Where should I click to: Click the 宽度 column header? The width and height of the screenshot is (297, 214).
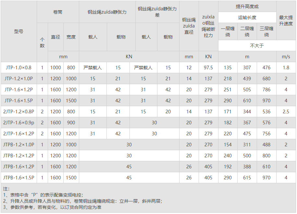click(x=71, y=37)
